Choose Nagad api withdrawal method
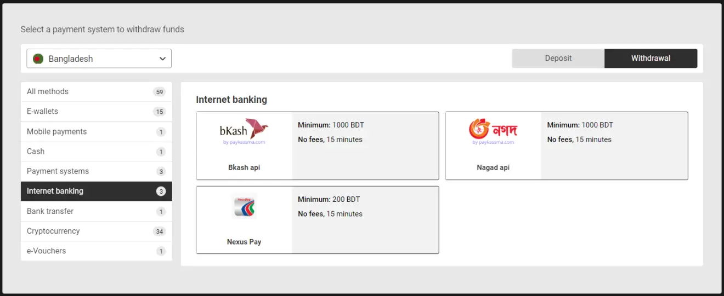 point(566,146)
